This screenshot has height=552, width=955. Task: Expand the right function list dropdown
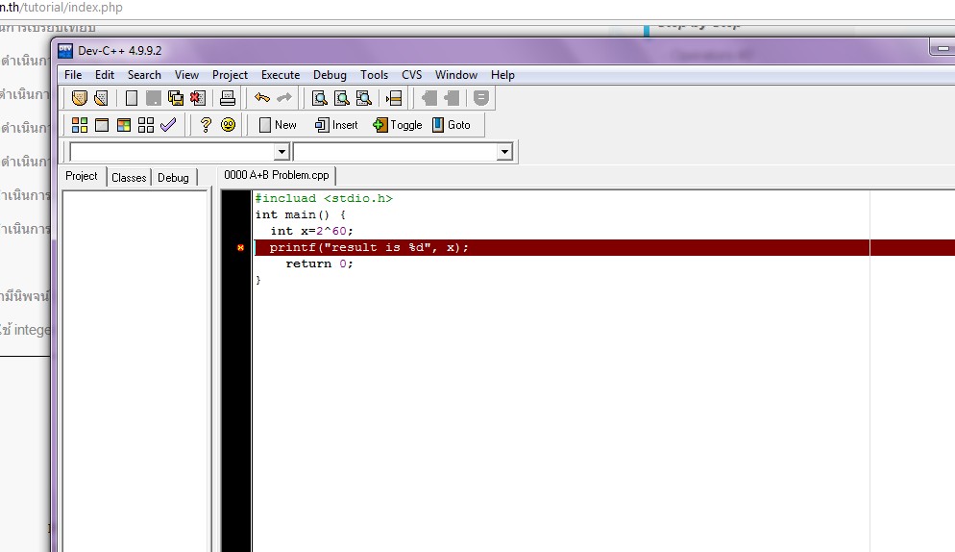click(504, 152)
